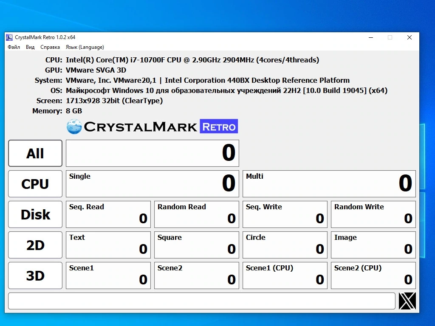The height and width of the screenshot is (326, 435).
Task: Click the 2D Text score box
Action: click(x=108, y=245)
